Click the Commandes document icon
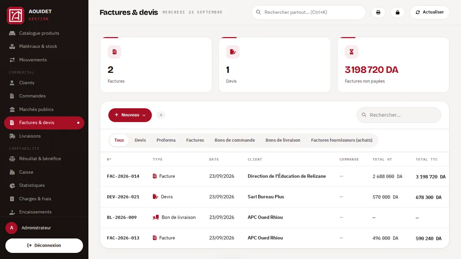This screenshot has width=461, height=259. coord(12,96)
